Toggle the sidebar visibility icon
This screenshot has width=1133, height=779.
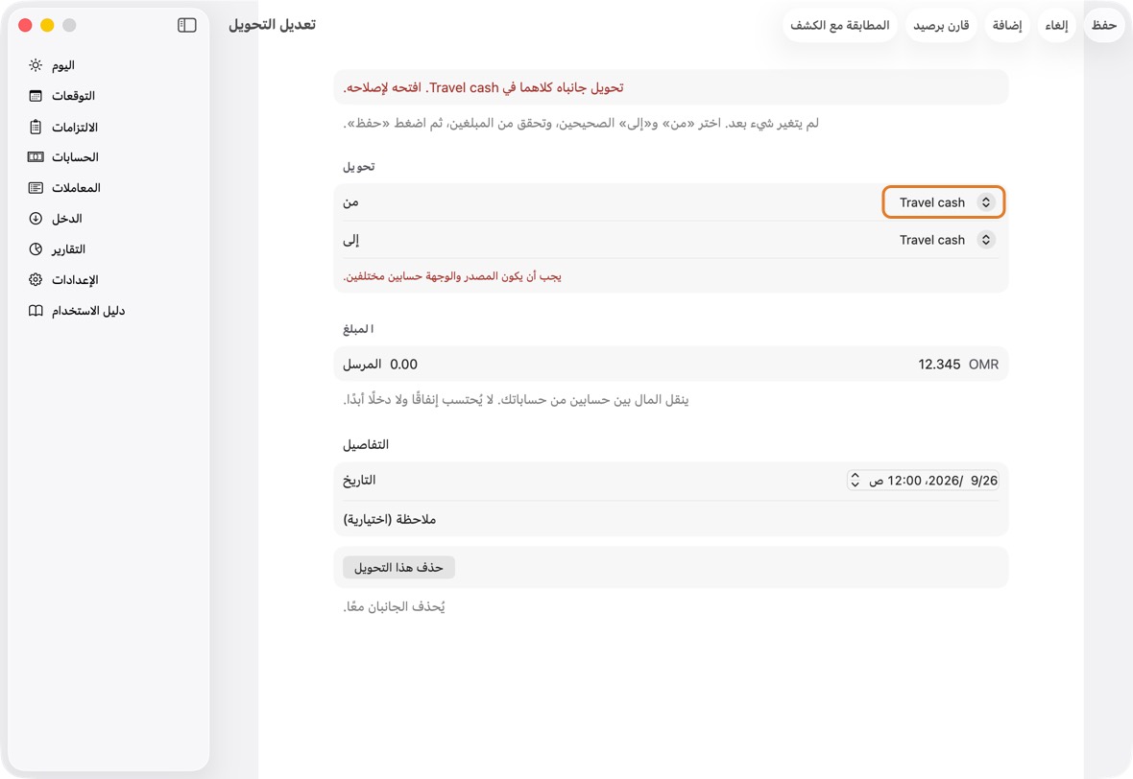pyautogui.click(x=186, y=25)
